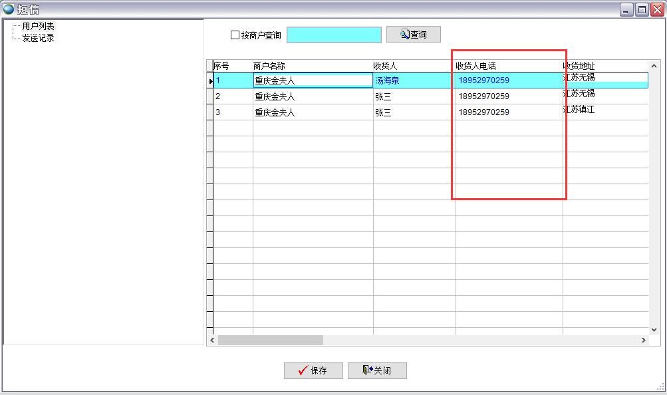
Task: Click the 查询 search button
Action: [x=414, y=34]
